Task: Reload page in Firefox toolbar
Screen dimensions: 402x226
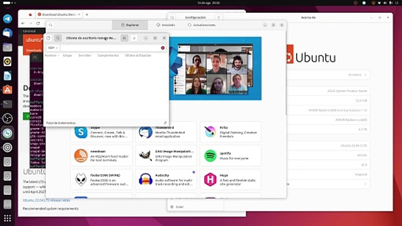Action: click(38, 23)
